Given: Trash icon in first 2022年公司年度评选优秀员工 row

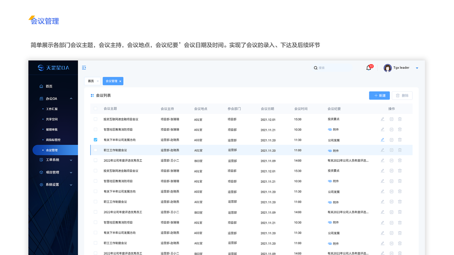Looking at the screenshot, I should point(400,161).
